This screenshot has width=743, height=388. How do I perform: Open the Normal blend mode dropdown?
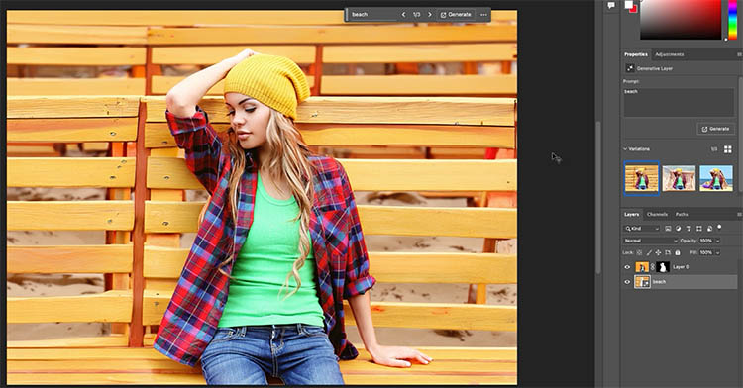650,241
